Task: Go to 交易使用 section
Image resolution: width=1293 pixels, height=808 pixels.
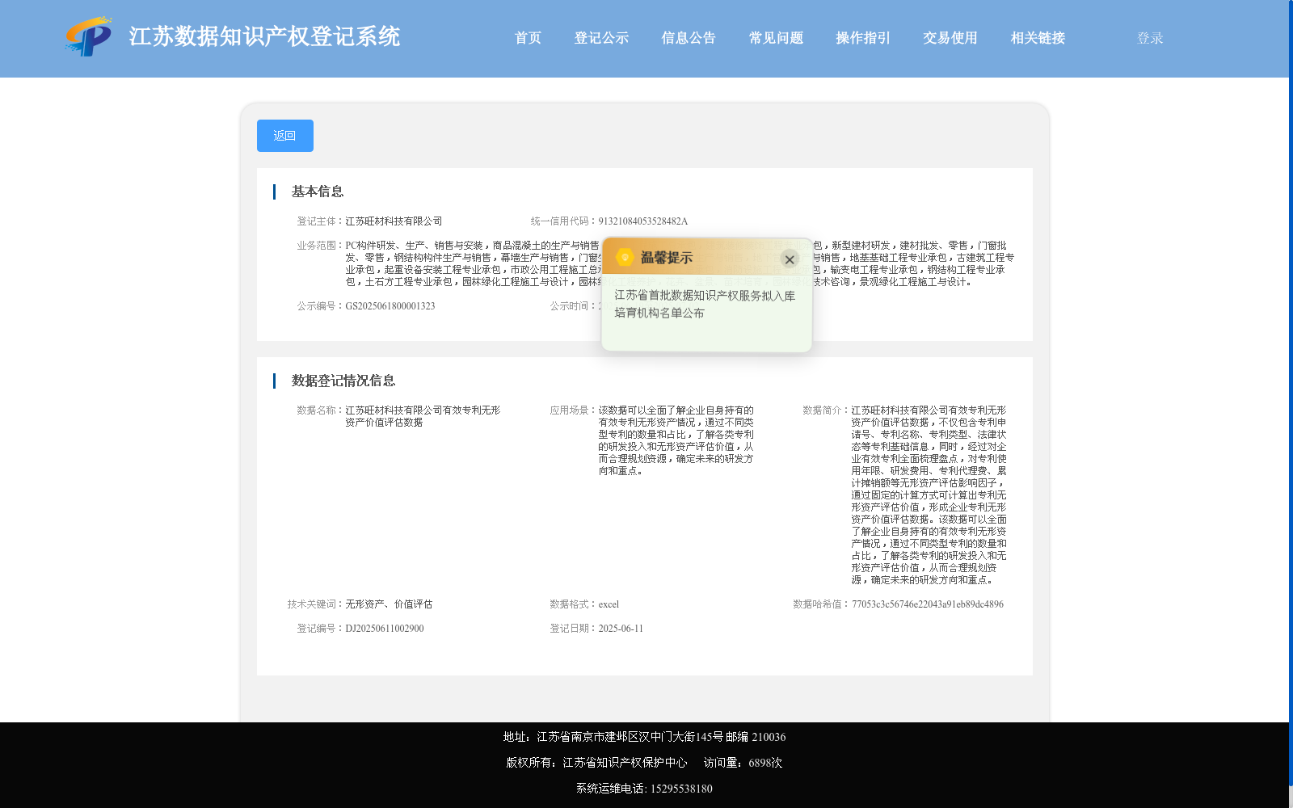Action: click(950, 38)
